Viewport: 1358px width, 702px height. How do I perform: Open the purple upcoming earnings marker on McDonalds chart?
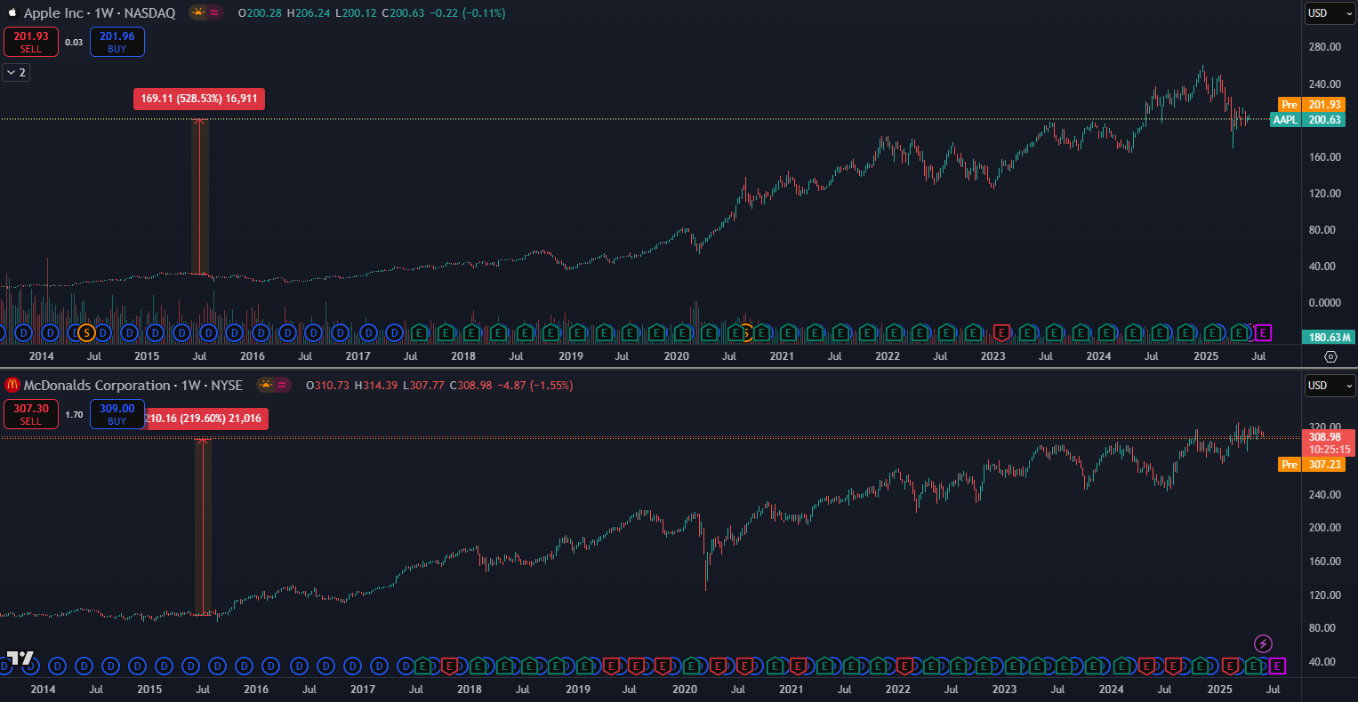1278,666
